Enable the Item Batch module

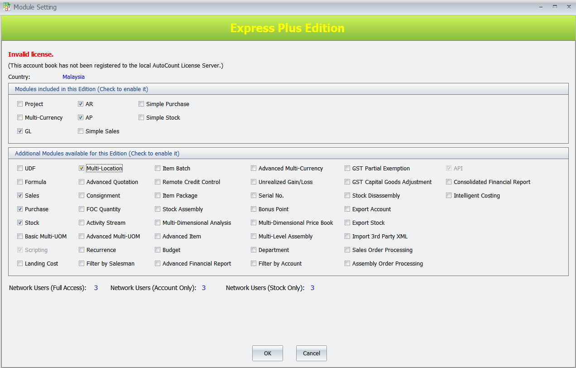[158, 169]
